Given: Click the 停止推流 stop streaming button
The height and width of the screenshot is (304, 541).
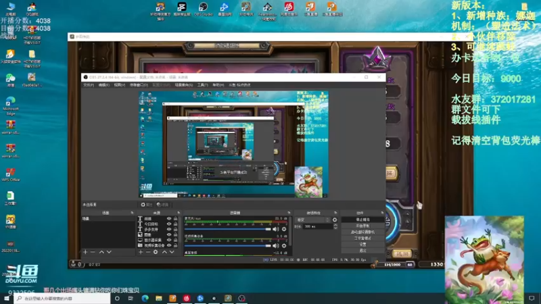Looking at the screenshot, I should coord(362,220).
